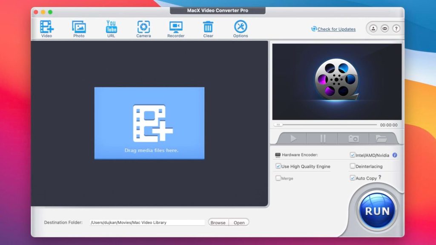Open the snapshot folder button
436x245 pixels.
pyautogui.click(x=381, y=138)
